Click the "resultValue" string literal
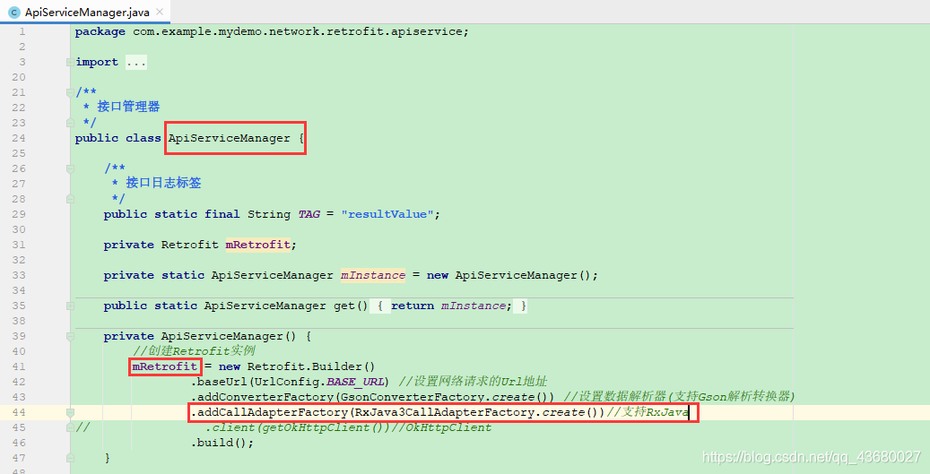This screenshot has height=474, width=930. [x=388, y=214]
